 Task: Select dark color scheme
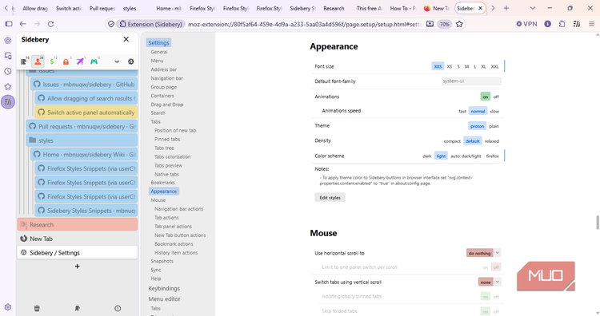427,156
